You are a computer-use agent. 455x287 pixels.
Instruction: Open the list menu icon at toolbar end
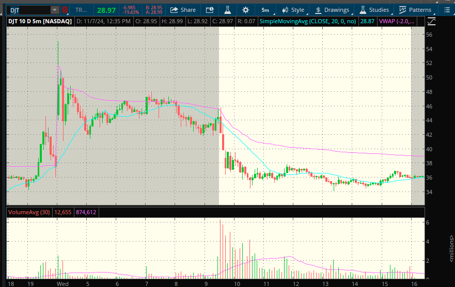pos(447,10)
